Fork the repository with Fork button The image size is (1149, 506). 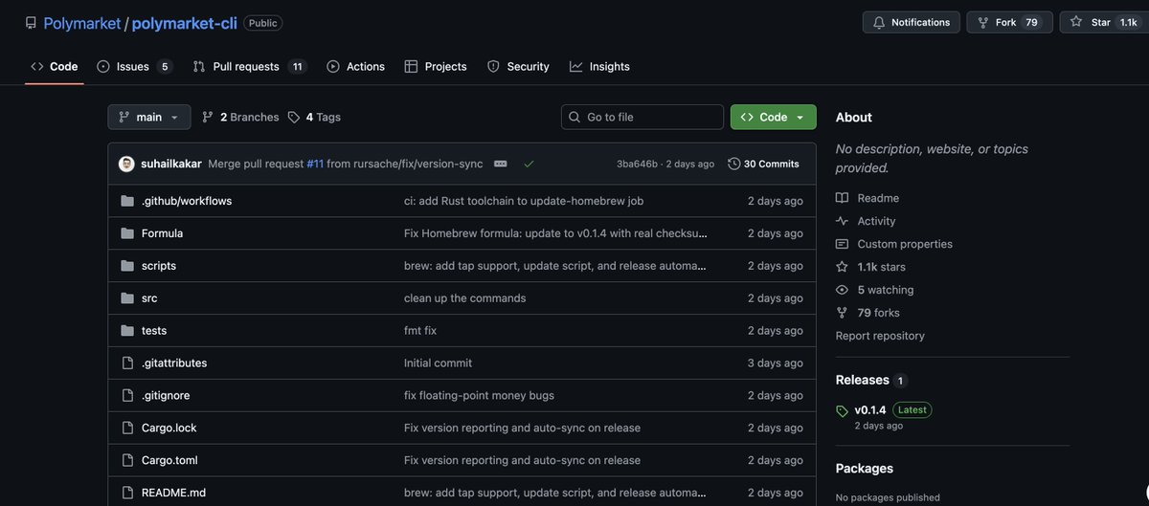pos(1009,22)
